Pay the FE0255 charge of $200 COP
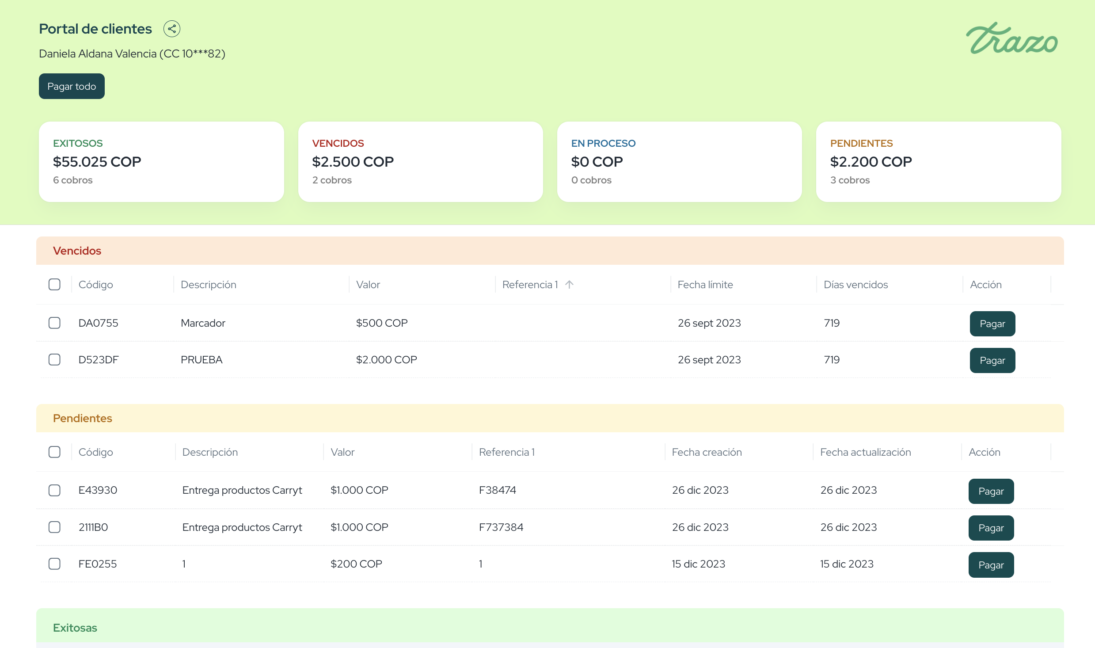Image resolution: width=1095 pixels, height=648 pixels. [x=991, y=564]
